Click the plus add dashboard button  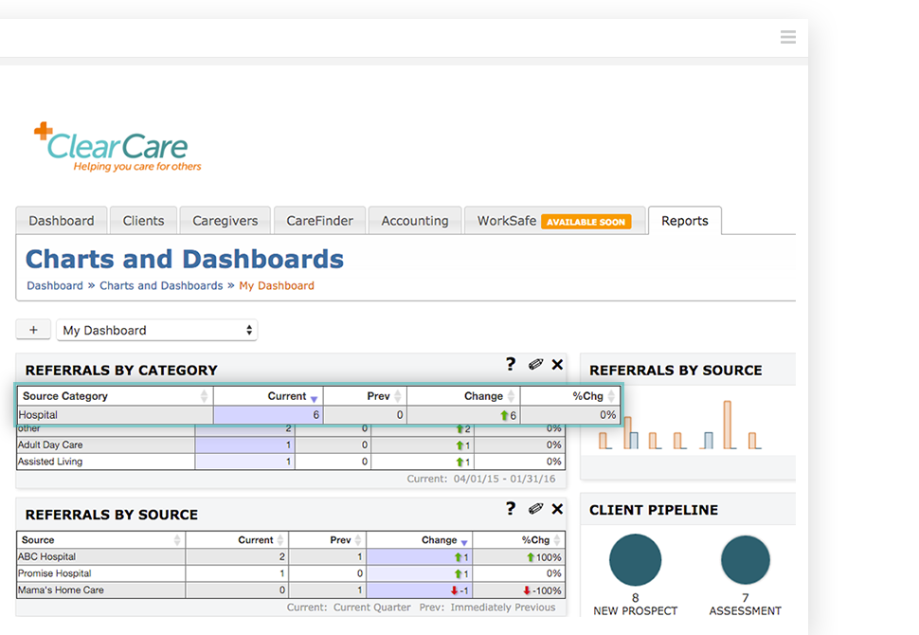(x=33, y=330)
